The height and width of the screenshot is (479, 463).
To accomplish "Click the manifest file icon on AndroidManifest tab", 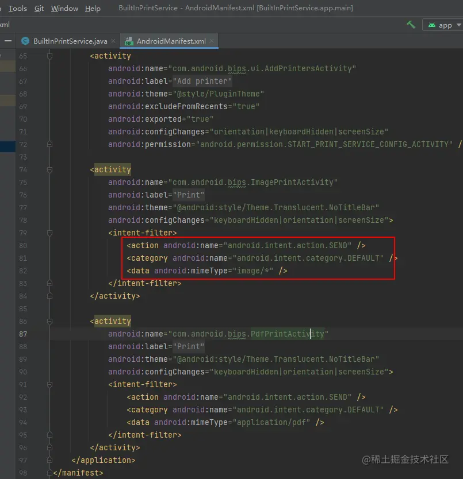I will coord(129,41).
